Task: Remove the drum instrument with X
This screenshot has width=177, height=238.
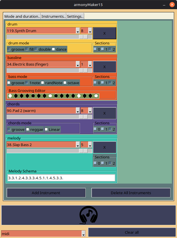Action: coord(105,34)
